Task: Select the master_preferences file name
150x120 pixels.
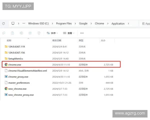Action: pos(19,83)
